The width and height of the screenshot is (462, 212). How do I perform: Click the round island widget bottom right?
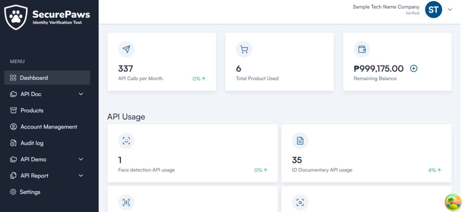453,202
